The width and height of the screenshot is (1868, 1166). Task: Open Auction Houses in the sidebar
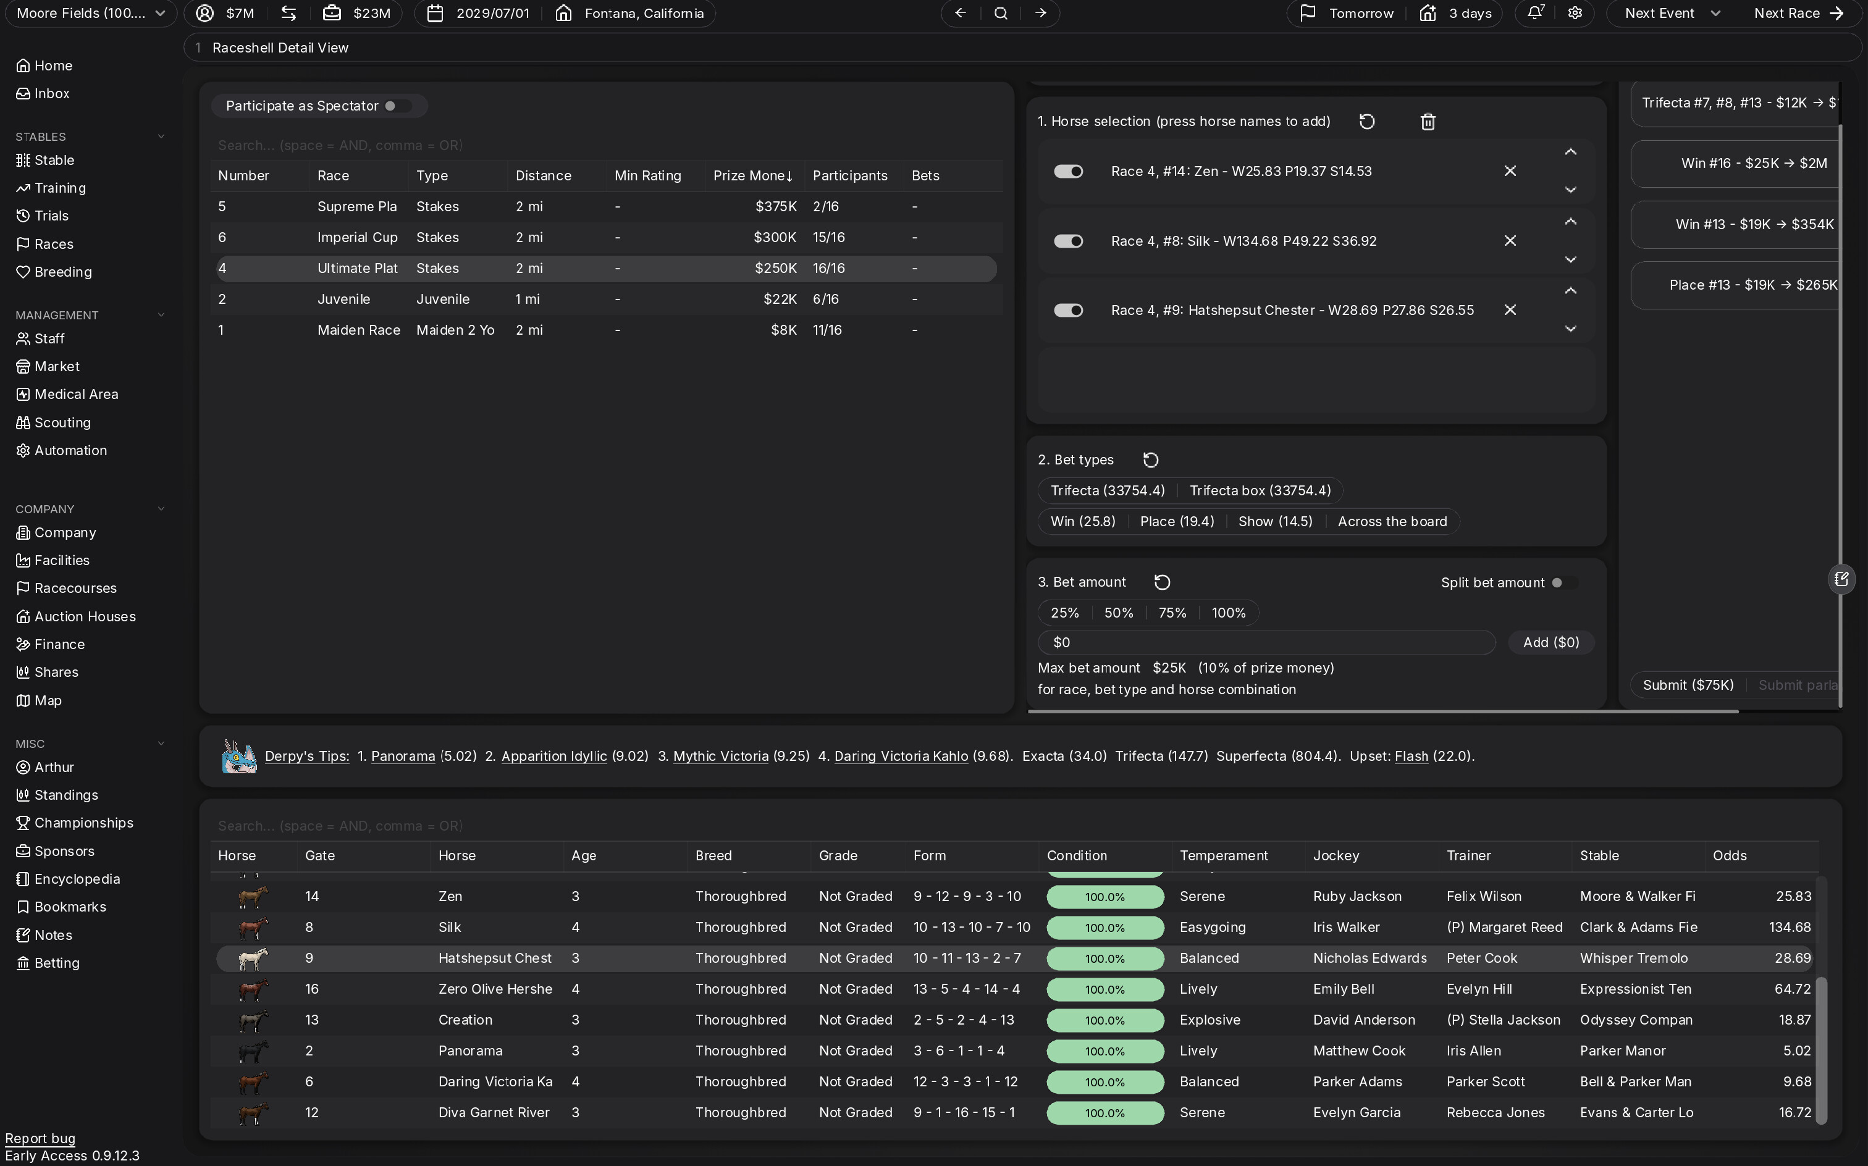[x=75, y=616]
